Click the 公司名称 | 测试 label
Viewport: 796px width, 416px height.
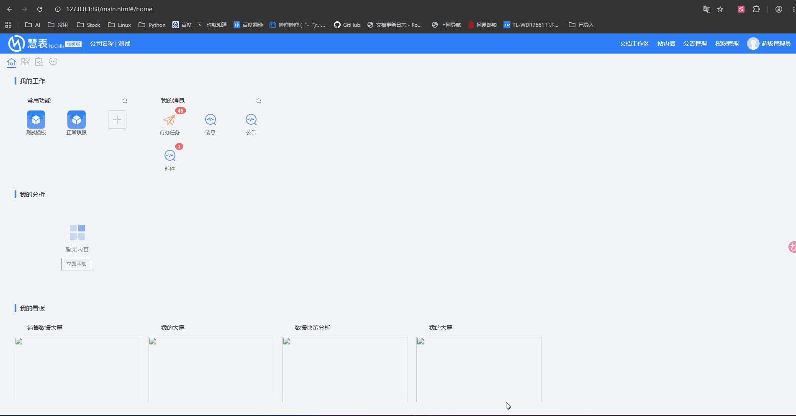pyautogui.click(x=110, y=44)
